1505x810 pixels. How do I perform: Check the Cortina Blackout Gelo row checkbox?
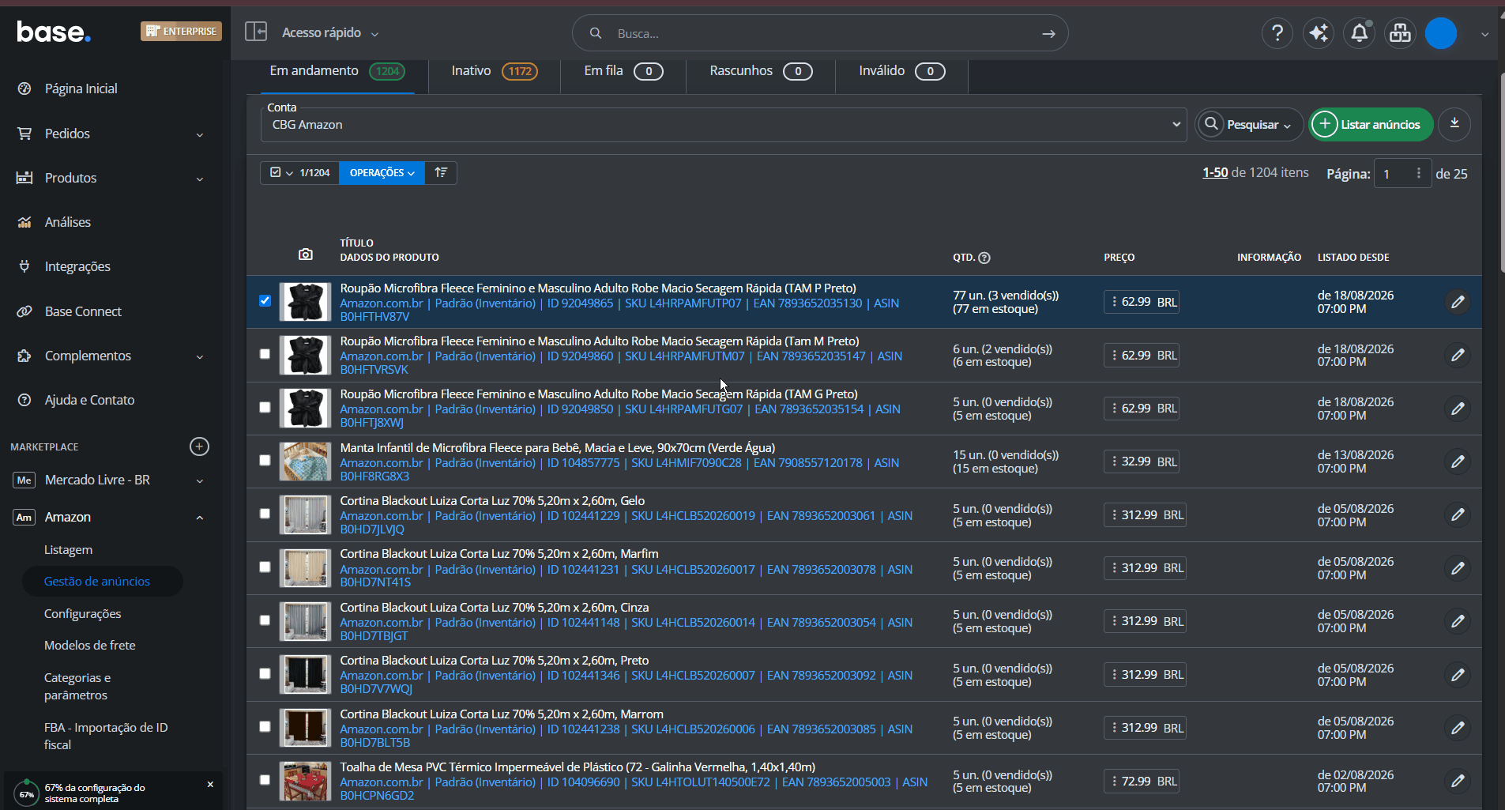(x=265, y=514)
